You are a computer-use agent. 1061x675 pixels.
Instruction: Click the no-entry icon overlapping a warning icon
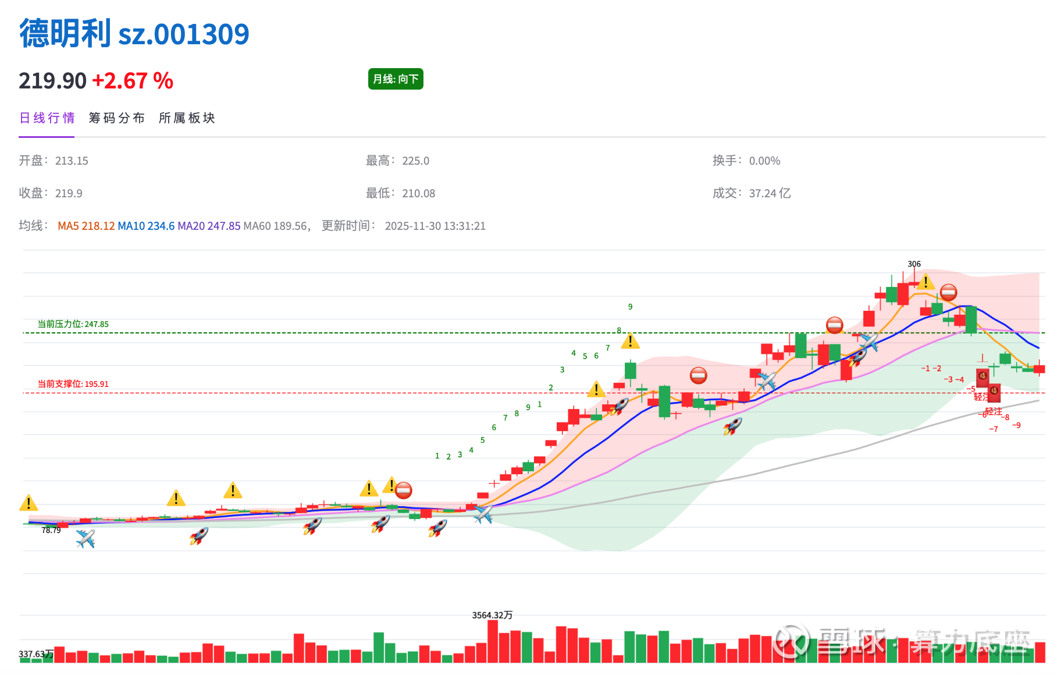403,491
